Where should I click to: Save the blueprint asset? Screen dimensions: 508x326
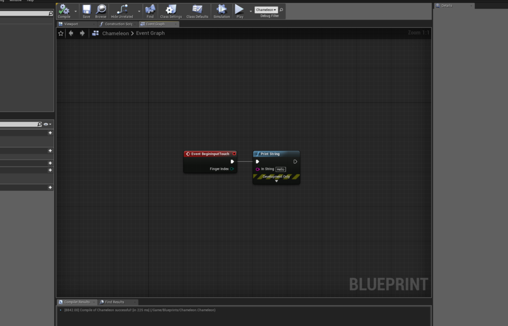pos(86,12)
